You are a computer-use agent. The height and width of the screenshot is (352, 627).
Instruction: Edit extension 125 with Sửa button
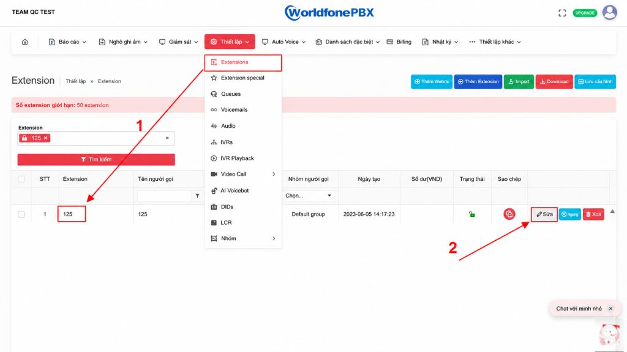click(544, 215)
